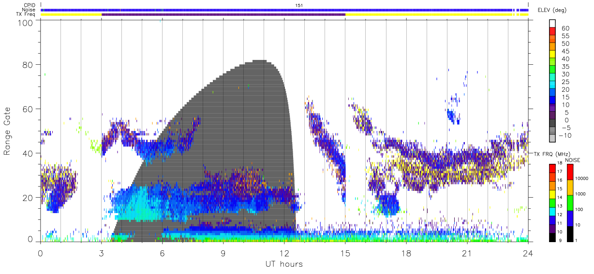
Task: Click the 3 tick label on the UT hours axis
Action: click(101, 253)
